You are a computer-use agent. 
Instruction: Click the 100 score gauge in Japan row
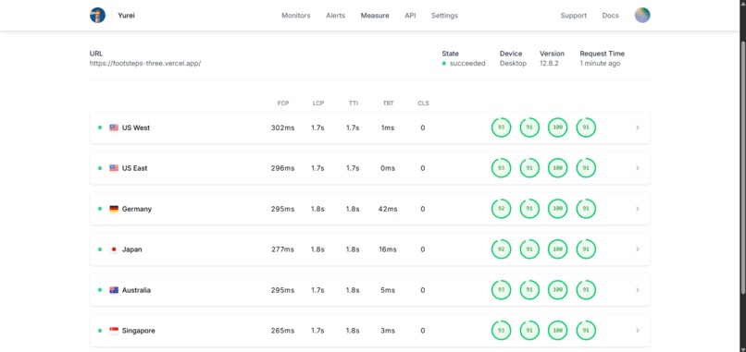[557, 249]
